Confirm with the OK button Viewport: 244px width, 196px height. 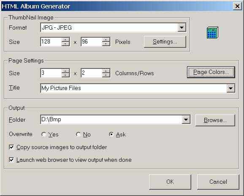170,182
